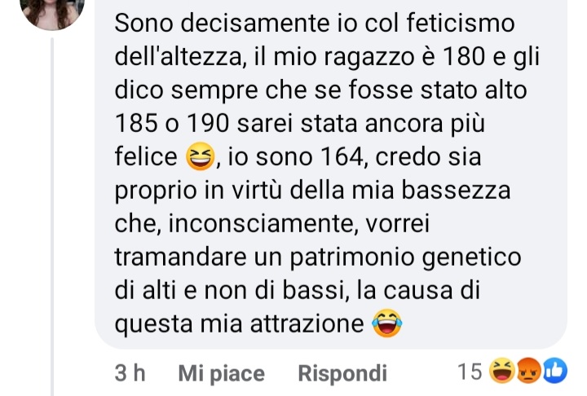Screen dimensions: 587x396
Task: Open the 3 h timestamp link
Action: 130,373
